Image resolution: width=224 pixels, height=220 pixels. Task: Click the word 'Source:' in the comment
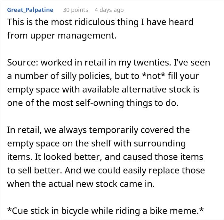pyautogui.click(x=23, y=63)
